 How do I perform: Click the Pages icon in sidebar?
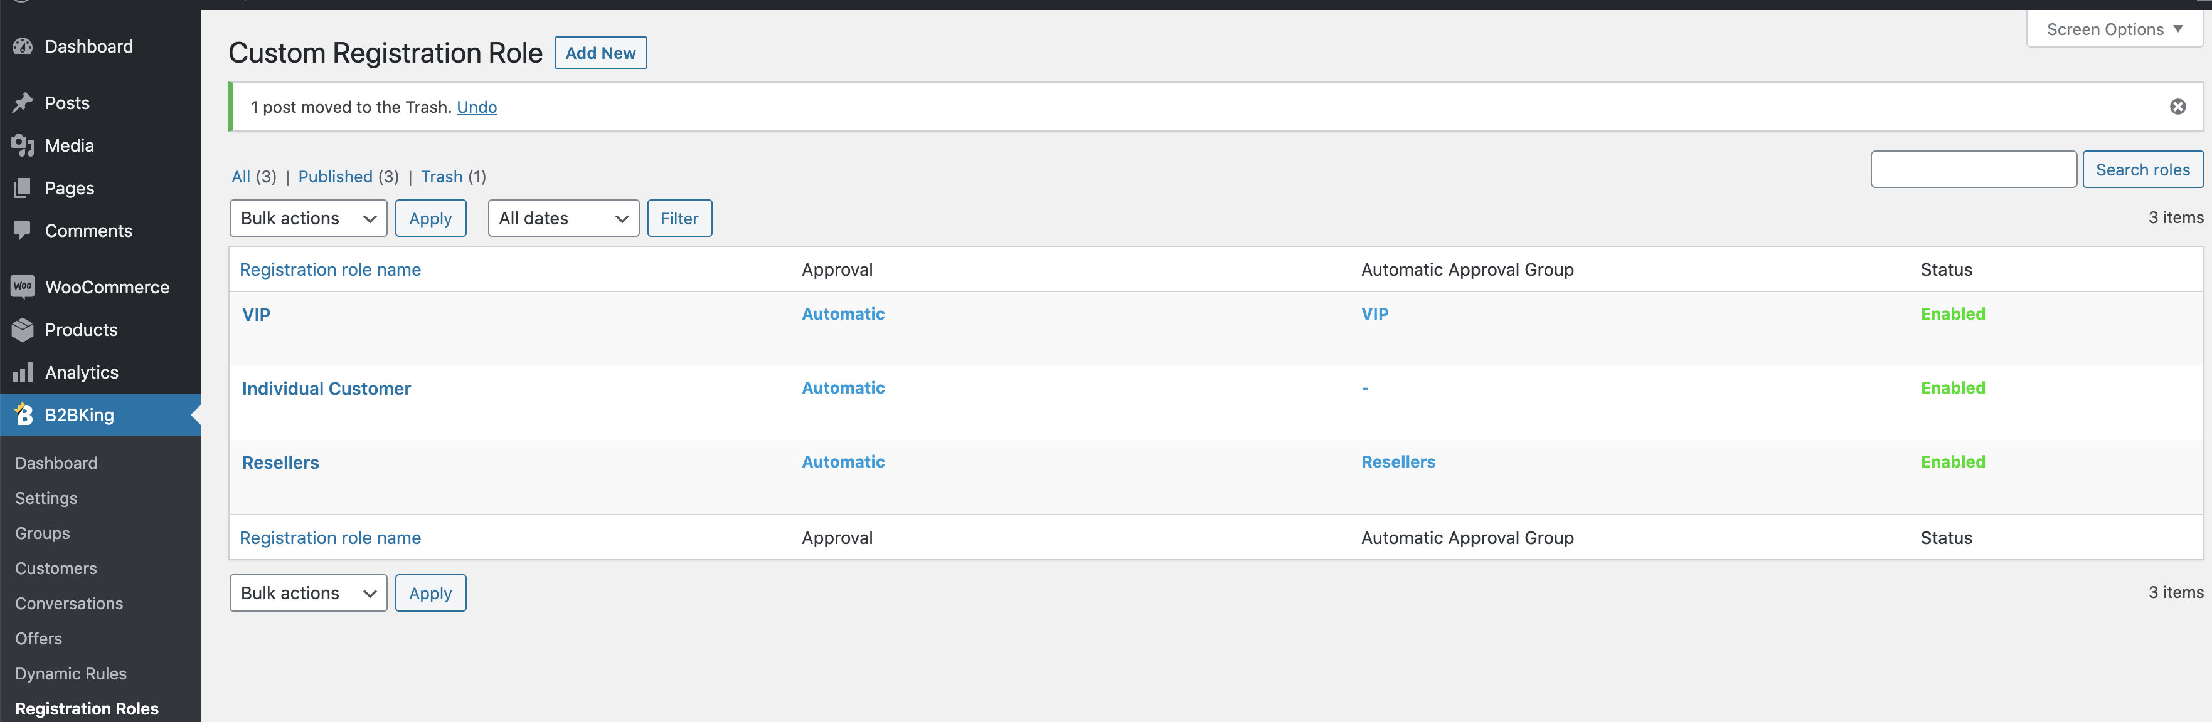coord(23,188)
